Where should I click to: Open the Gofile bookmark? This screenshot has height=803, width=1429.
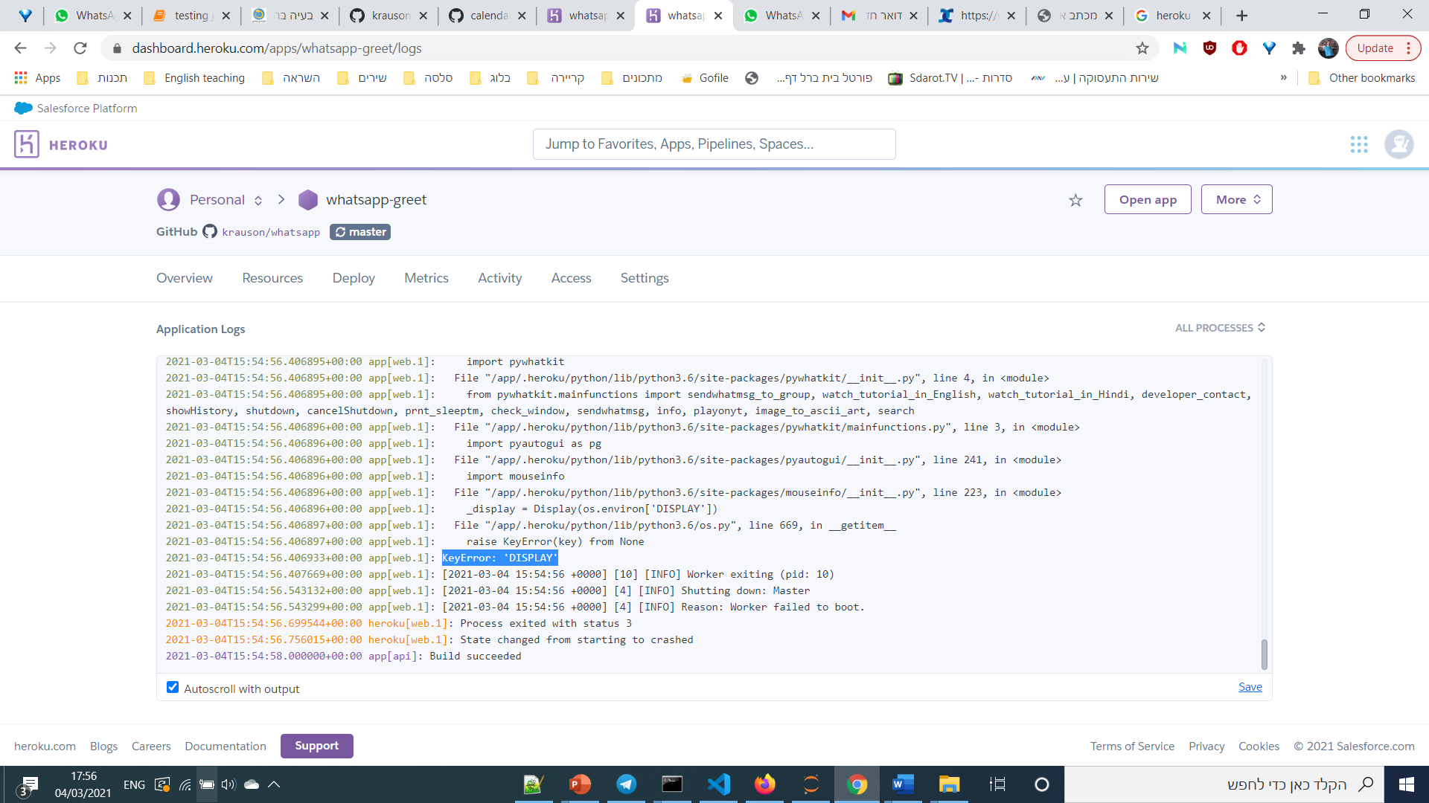704,78
